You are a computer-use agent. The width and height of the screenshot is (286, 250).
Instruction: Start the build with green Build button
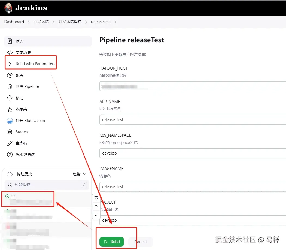pyautogui.click(x=112, y=242)
